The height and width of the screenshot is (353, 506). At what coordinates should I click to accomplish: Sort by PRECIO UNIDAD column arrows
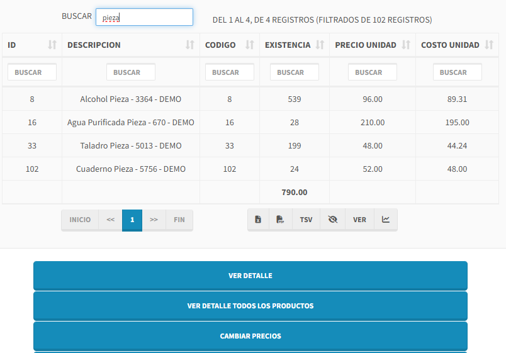406,45
